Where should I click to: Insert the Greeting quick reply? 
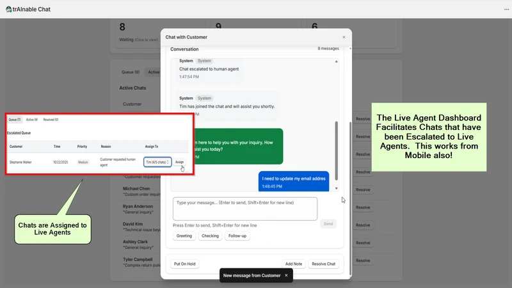[184, 236]
